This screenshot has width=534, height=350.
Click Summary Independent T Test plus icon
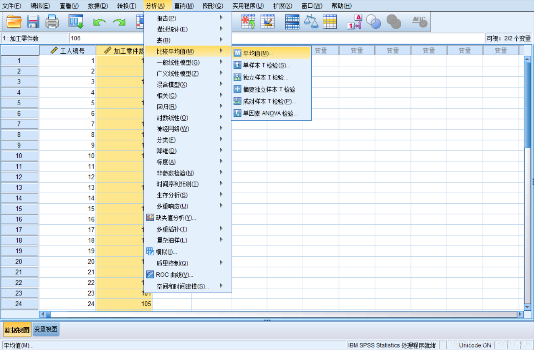(237, 89)
